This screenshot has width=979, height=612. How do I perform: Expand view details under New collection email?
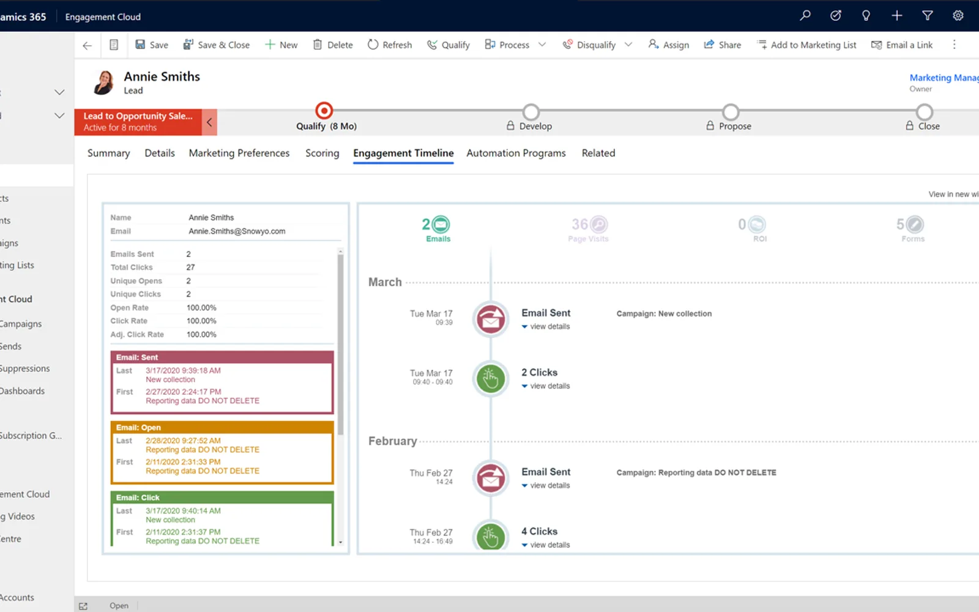546,327
